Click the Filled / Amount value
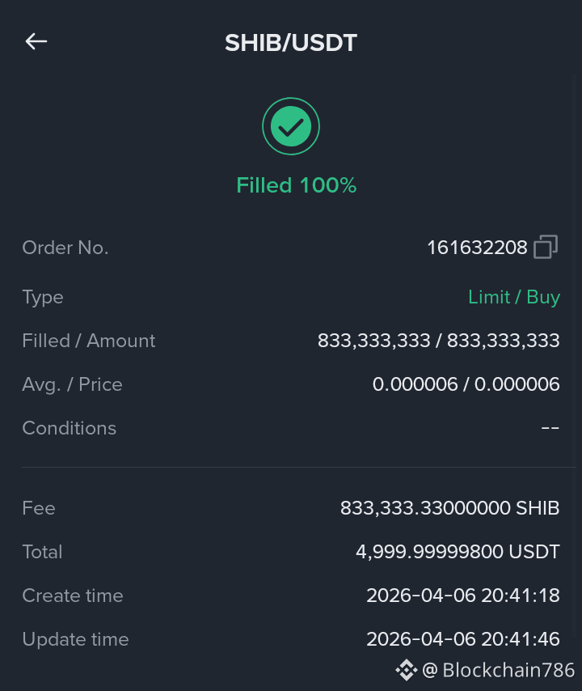 [x=438, y=341]
